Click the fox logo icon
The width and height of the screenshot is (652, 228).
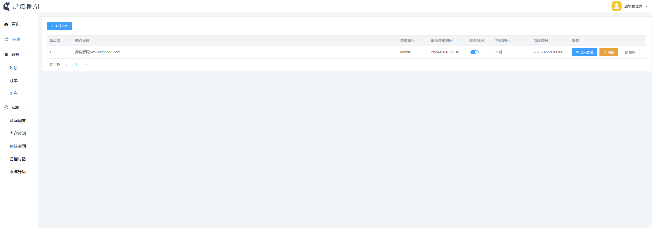tap(6, 6)
